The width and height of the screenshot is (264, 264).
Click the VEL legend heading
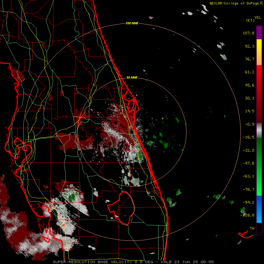[x=258, y=18]
